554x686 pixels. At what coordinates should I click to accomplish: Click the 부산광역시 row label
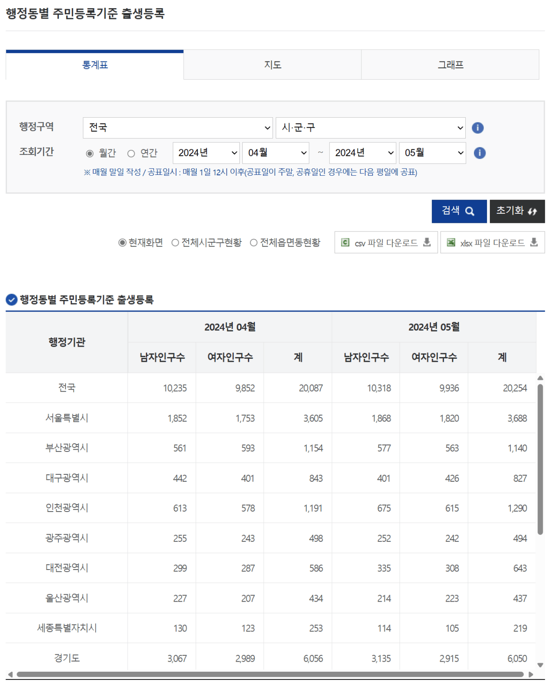point(67,448)
